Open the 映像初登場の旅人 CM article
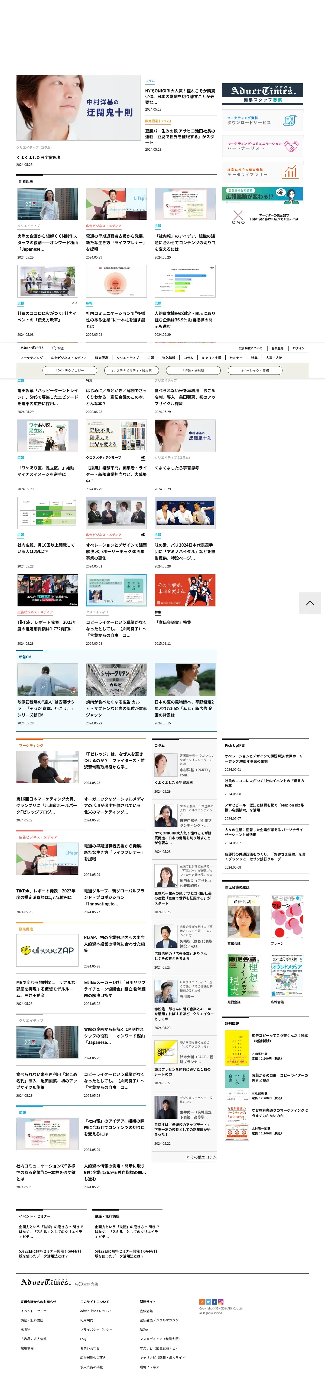This screenshot has height=1387, width=325. tap(47, 709)
